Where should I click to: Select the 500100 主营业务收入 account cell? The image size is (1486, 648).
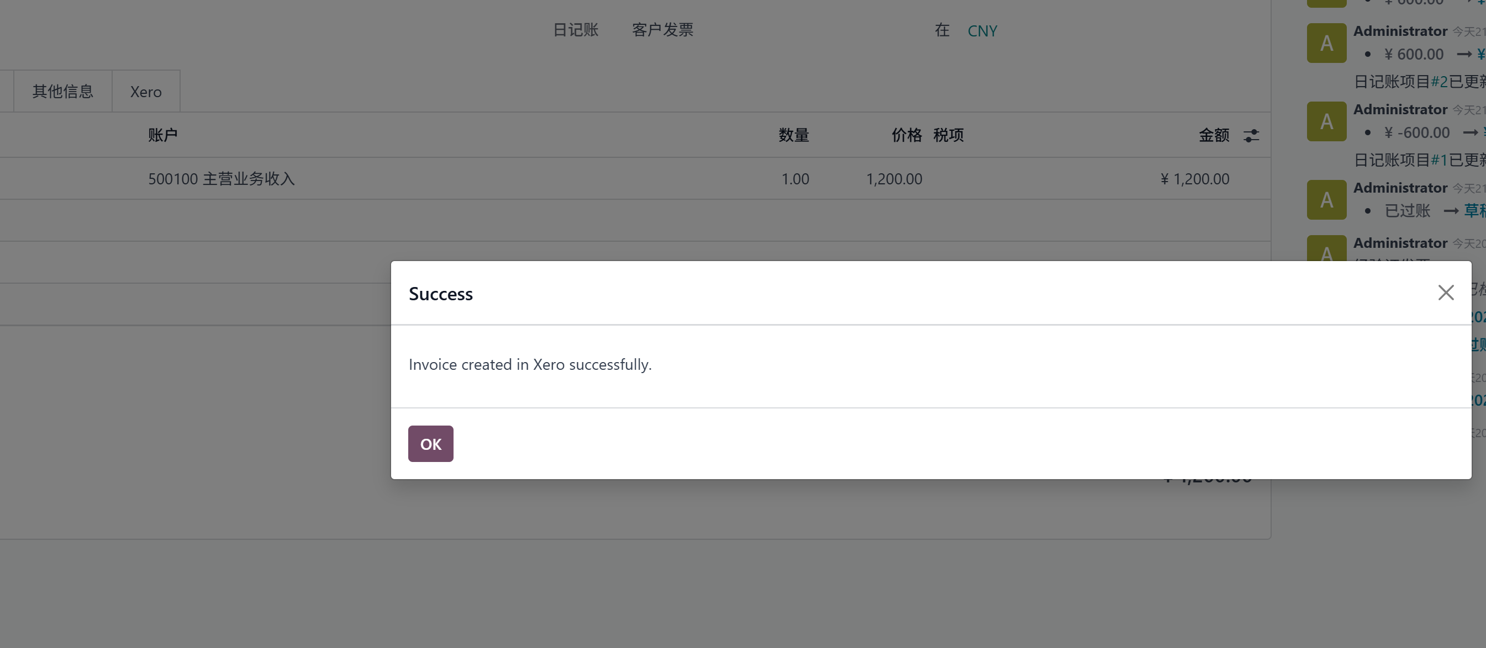[x=222, y=179]
